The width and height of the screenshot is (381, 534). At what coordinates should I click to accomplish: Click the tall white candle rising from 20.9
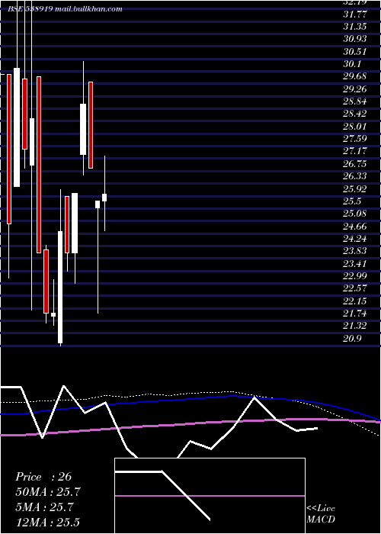[60, 287]
